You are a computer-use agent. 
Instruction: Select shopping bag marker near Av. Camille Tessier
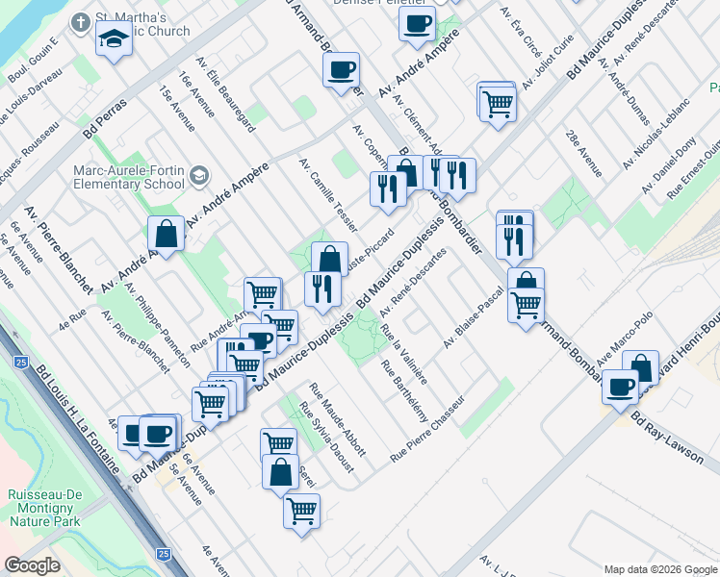tap(330, 259)
